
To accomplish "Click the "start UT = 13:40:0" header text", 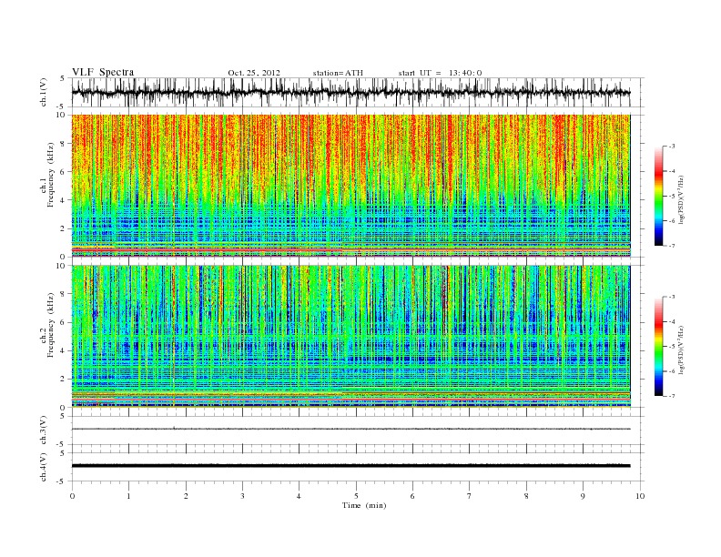I will [x=440, y=73].
